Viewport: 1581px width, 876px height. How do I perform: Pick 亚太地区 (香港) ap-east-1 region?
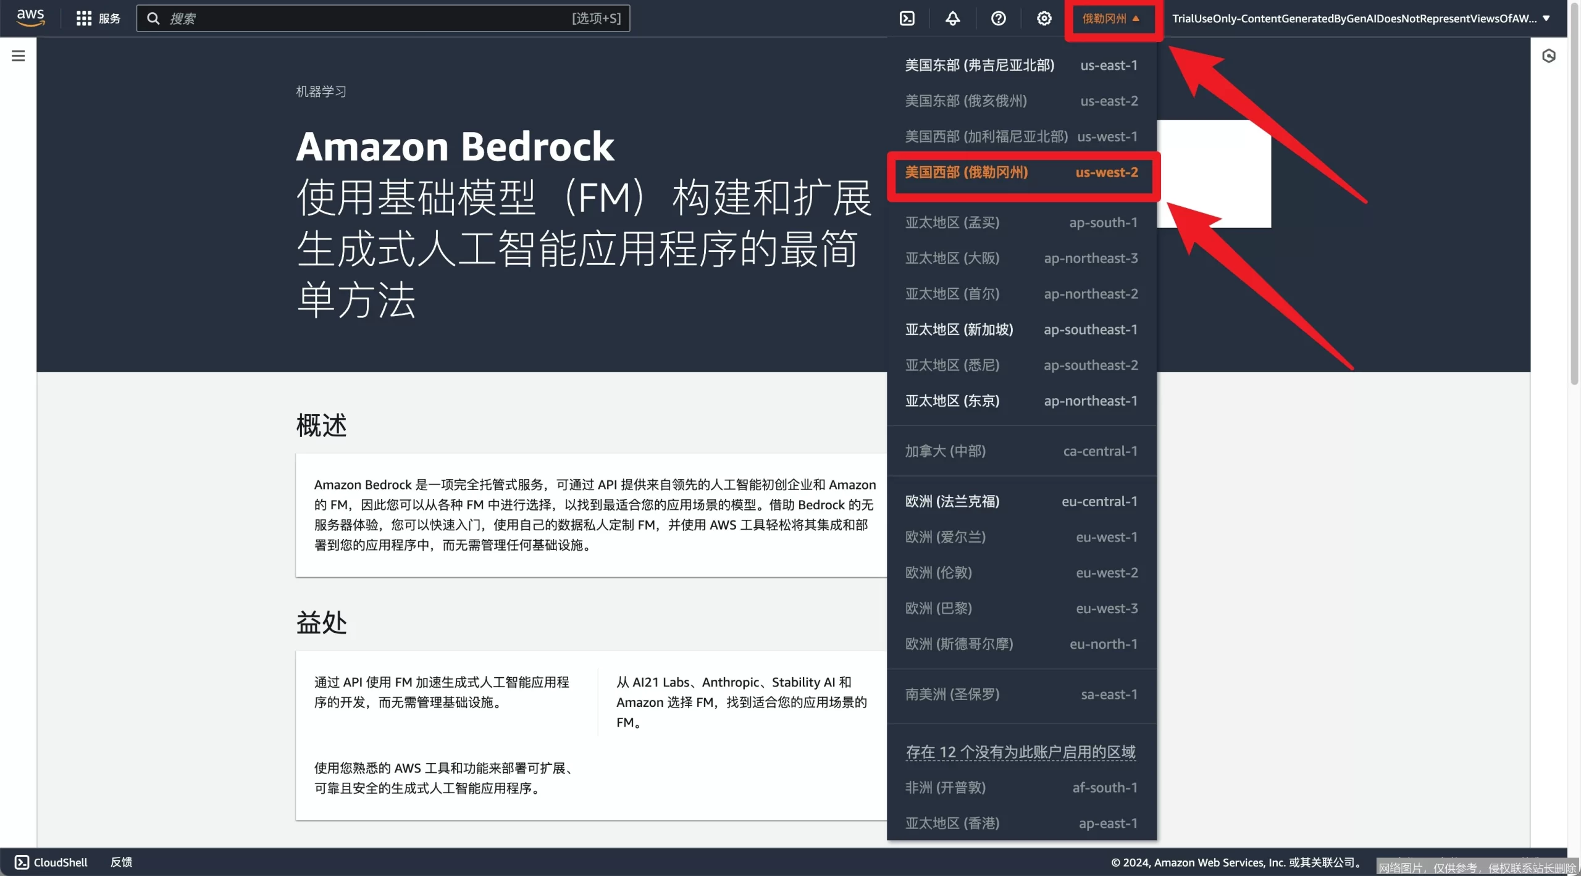[1021, 824]
